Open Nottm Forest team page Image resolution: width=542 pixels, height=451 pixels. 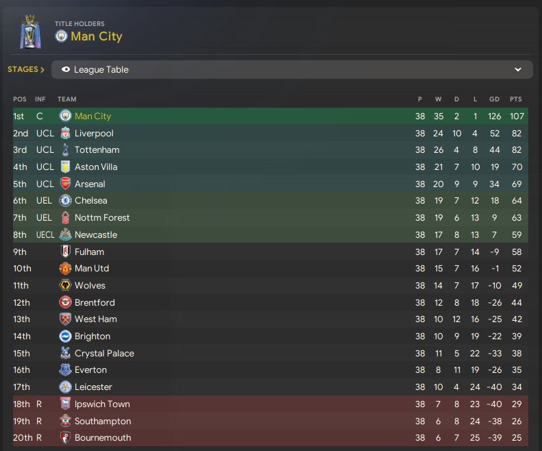pyautogui.click(x=102, y=218)
